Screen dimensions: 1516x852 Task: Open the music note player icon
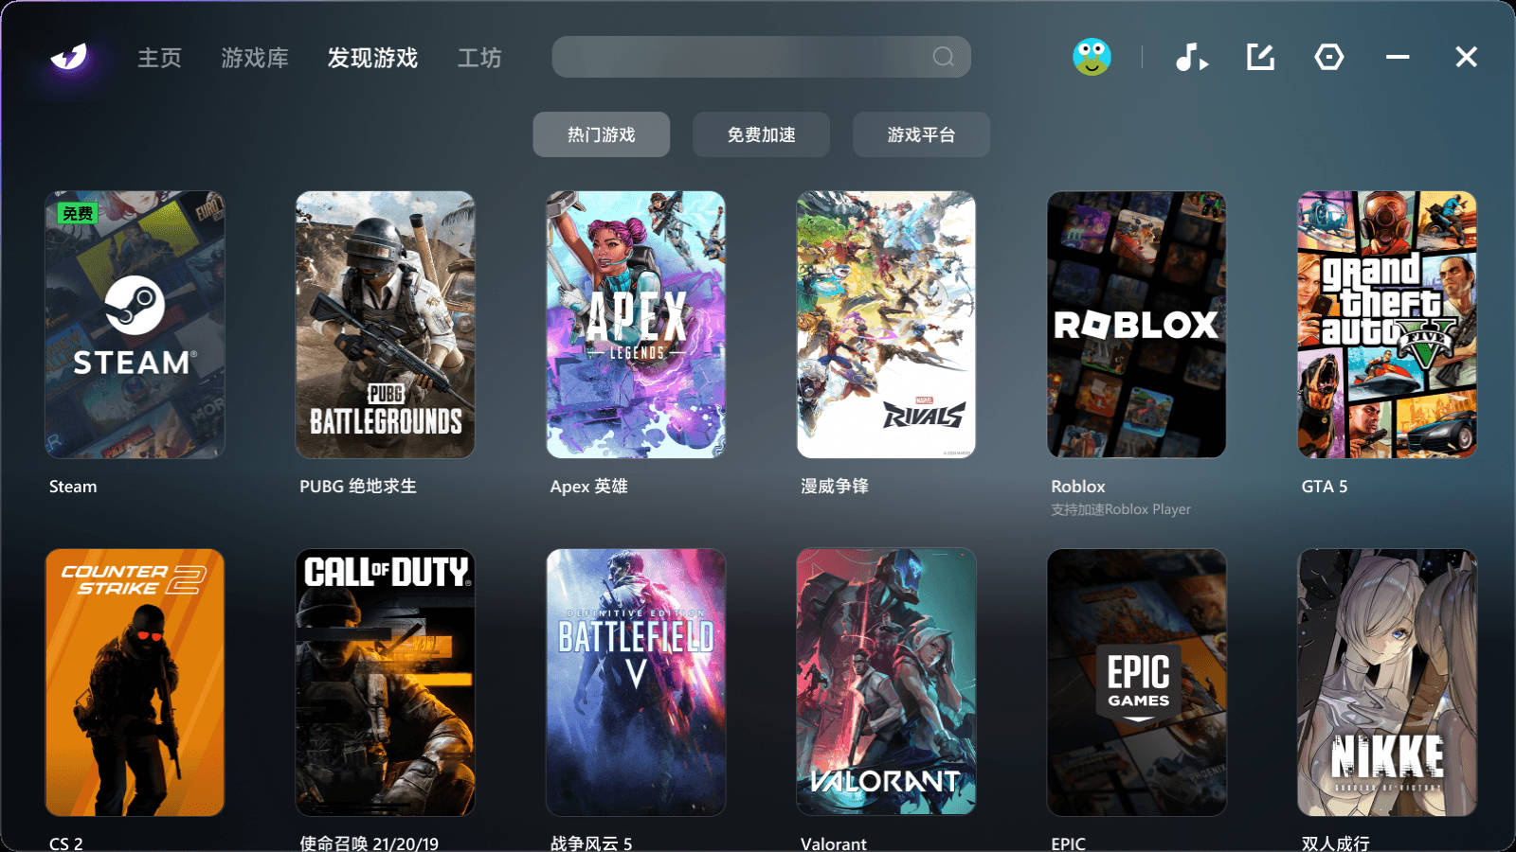[x=1191, y=58]
